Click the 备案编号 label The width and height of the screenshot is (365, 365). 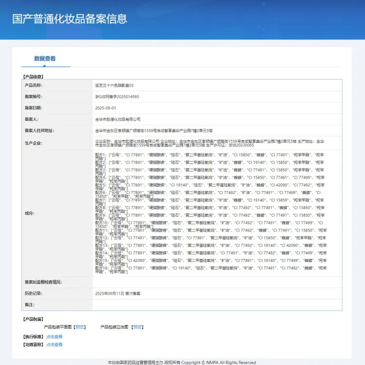click(34, 96)
